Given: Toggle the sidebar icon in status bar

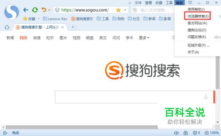Looking at the screenshot, I should coord(5,133).
